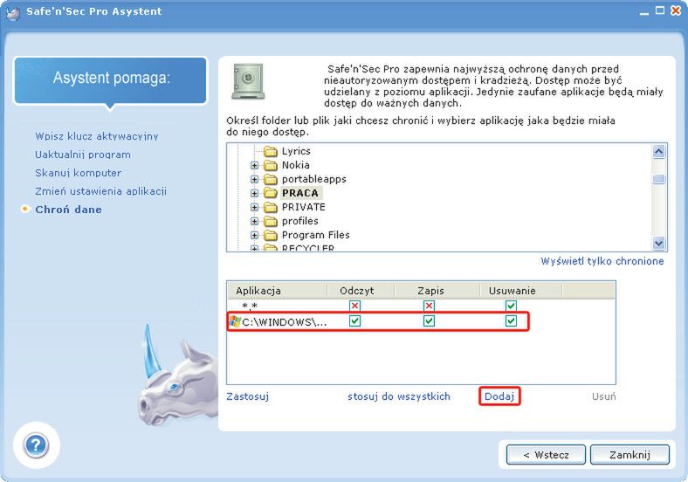
Task: Click the Dodaj link
Action: [x=499, y=396]
